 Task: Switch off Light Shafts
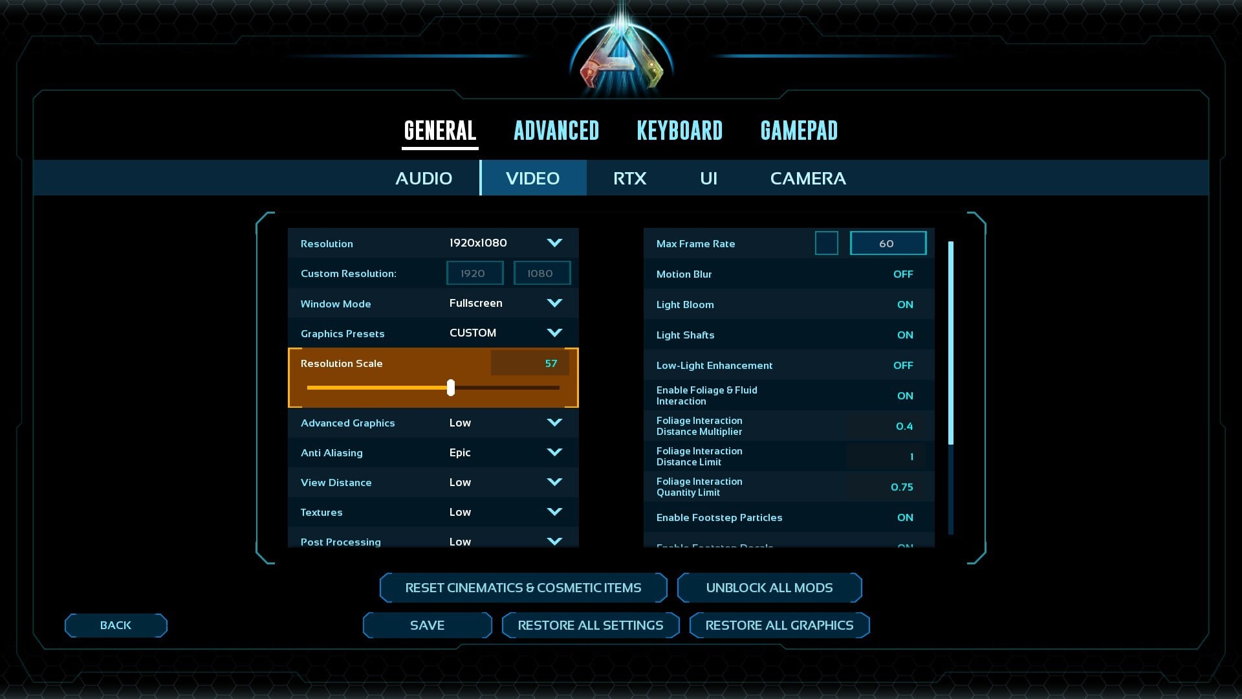(x=904, y=335)
